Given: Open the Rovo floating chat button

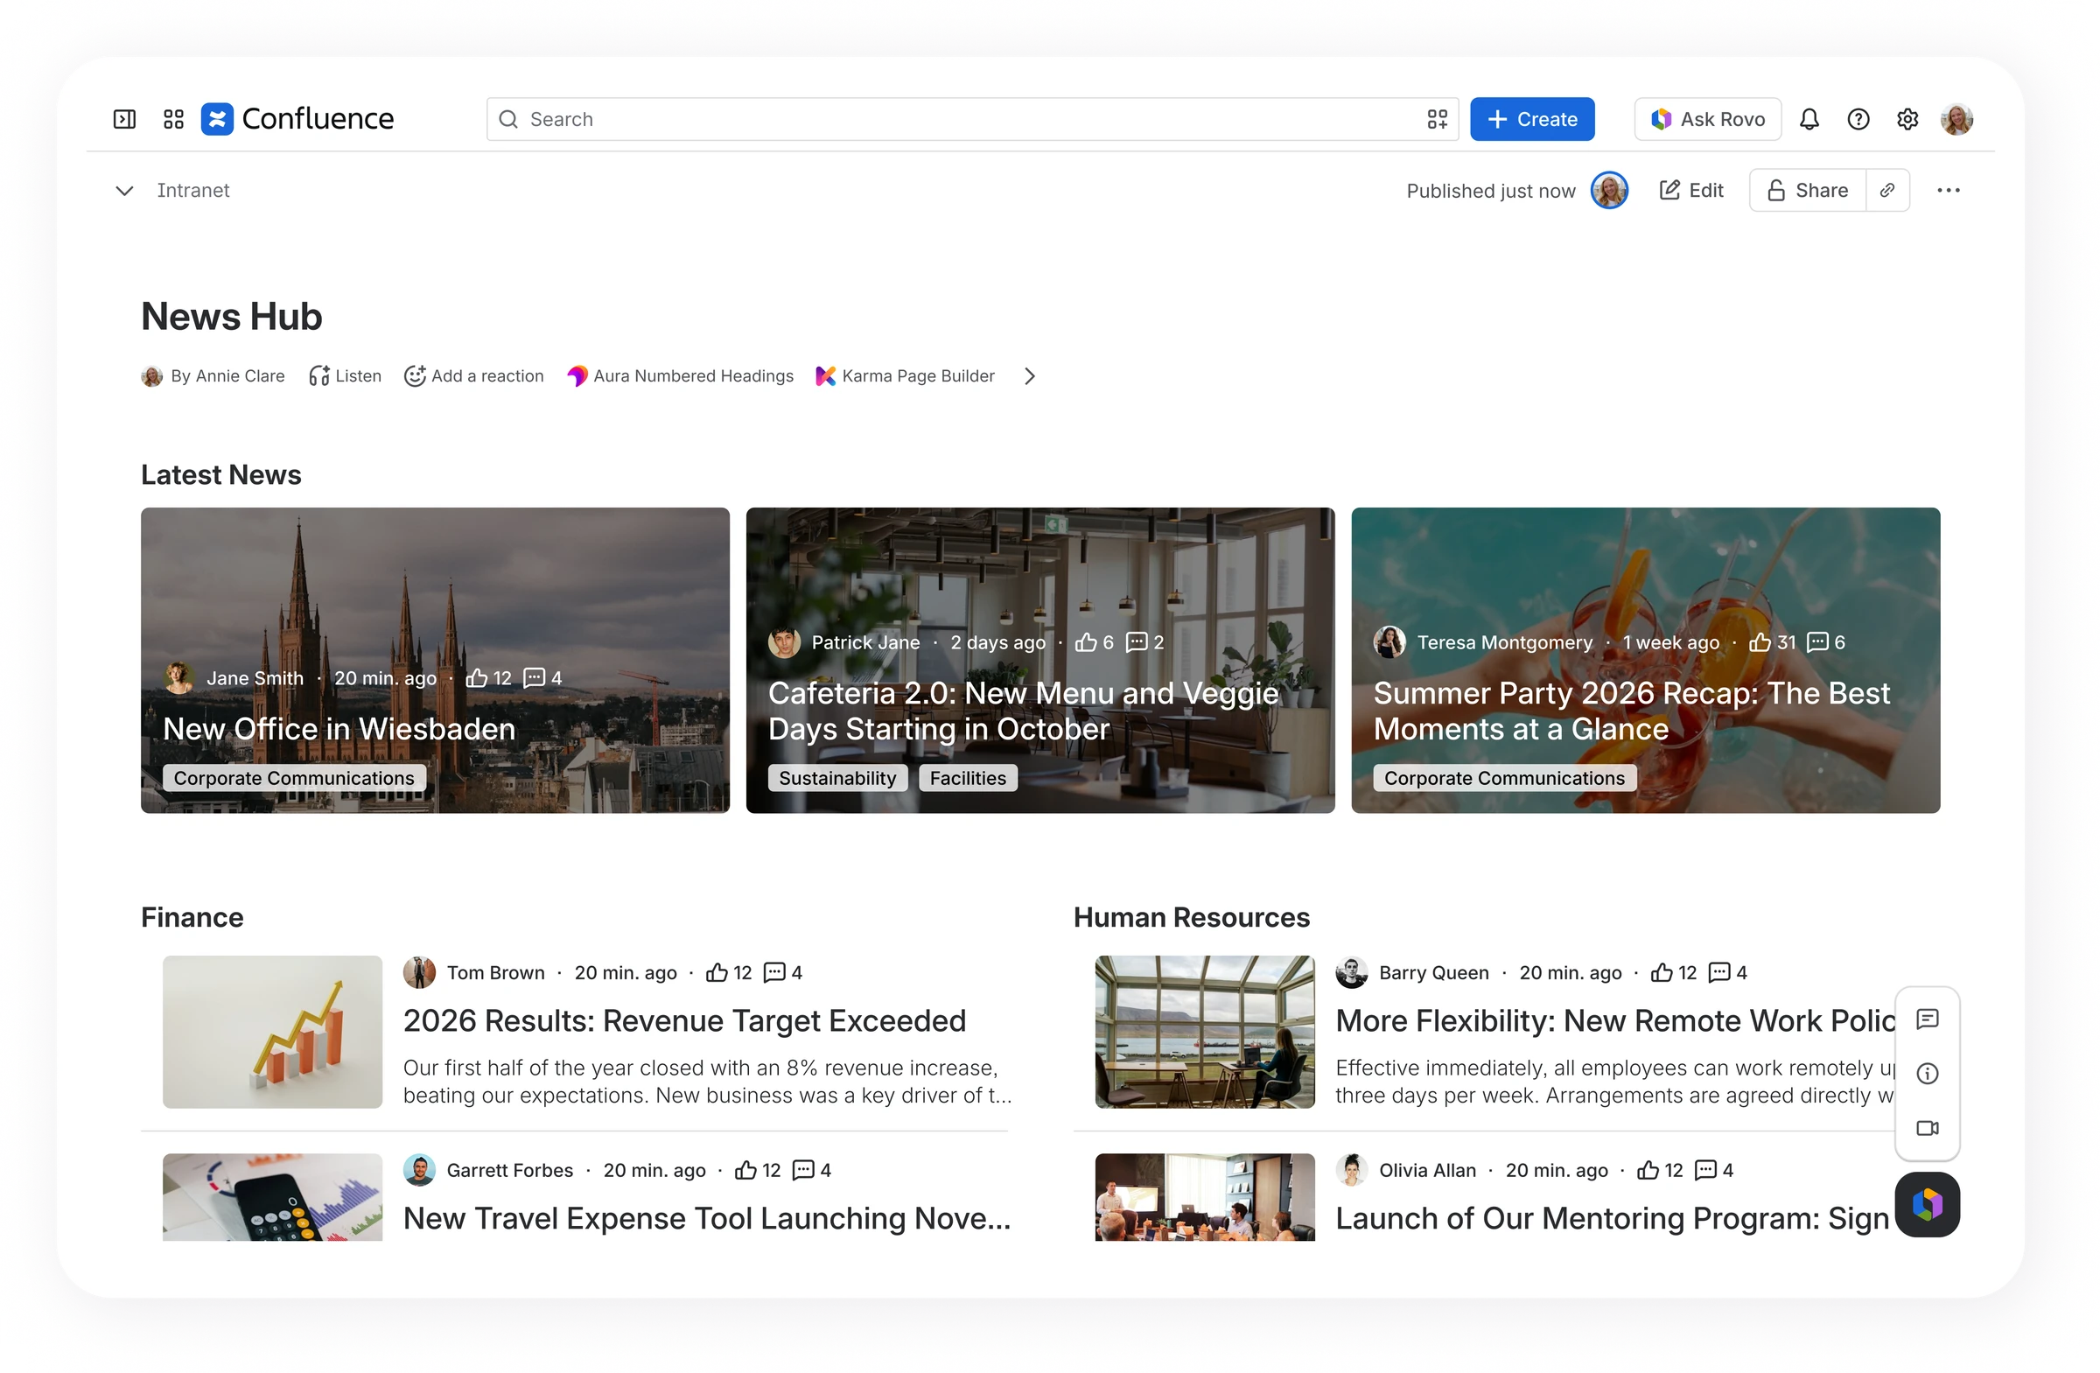Looking at the screenshot, I should (x=1928, y=1205).
